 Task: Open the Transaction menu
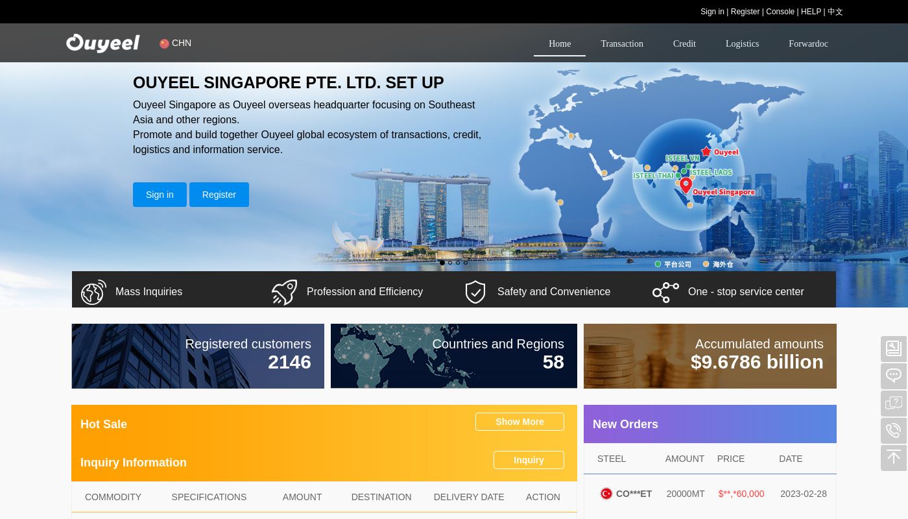(622, 43)
